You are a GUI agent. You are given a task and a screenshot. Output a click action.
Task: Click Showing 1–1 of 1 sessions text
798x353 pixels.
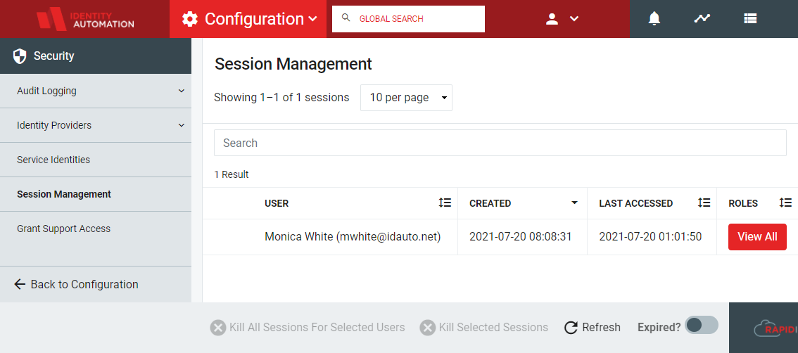pyautogui.click(x=281, y=97)
